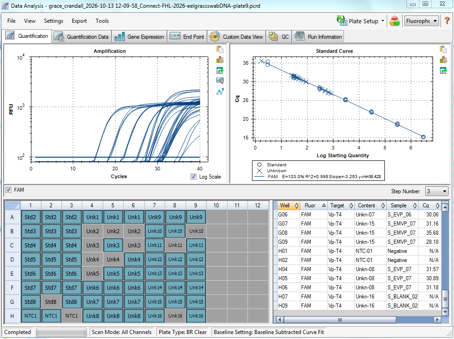The height and width of the screenshot is (339, 454).
Task: Open the Settings menu
Action: tap(54, 21)
